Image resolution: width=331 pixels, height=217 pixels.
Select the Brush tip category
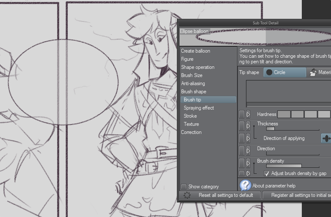click(x=208, y=100)
